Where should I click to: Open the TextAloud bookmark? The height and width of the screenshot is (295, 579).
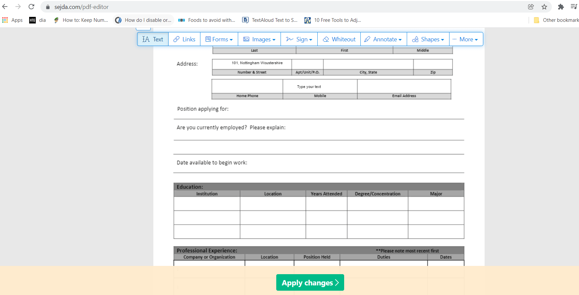pyautogui.click(x=270, y=20)
